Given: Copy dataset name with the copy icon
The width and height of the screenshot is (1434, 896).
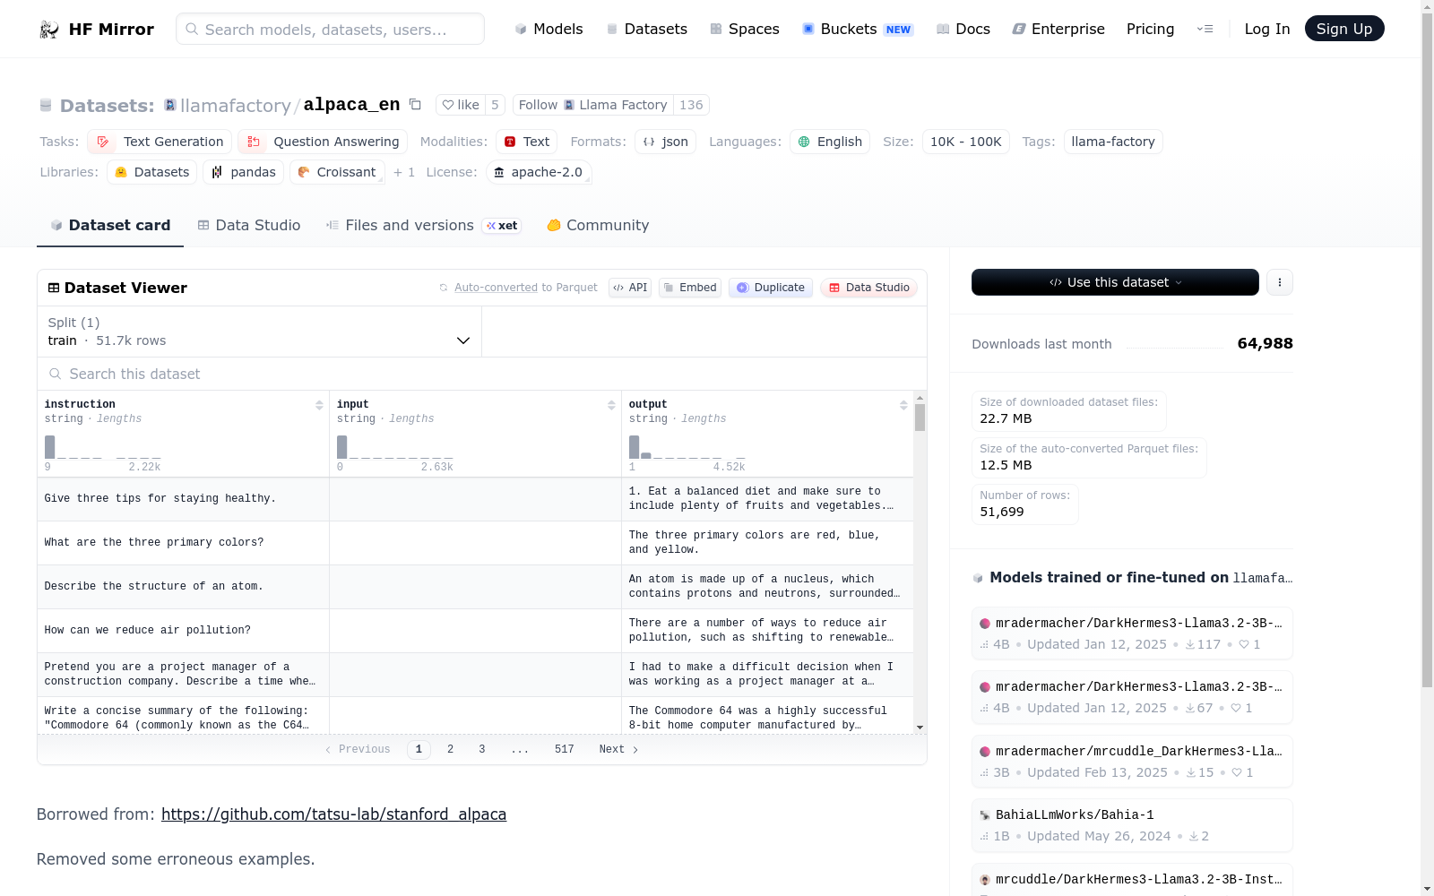Looking at the screenshot, I should (x=415, y=105).
